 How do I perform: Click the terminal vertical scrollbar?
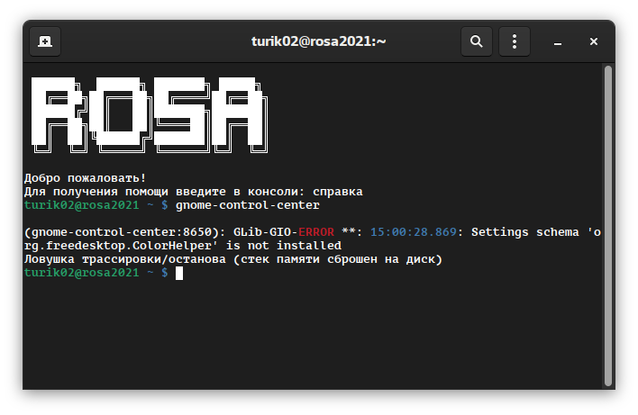tap(608, 226)
